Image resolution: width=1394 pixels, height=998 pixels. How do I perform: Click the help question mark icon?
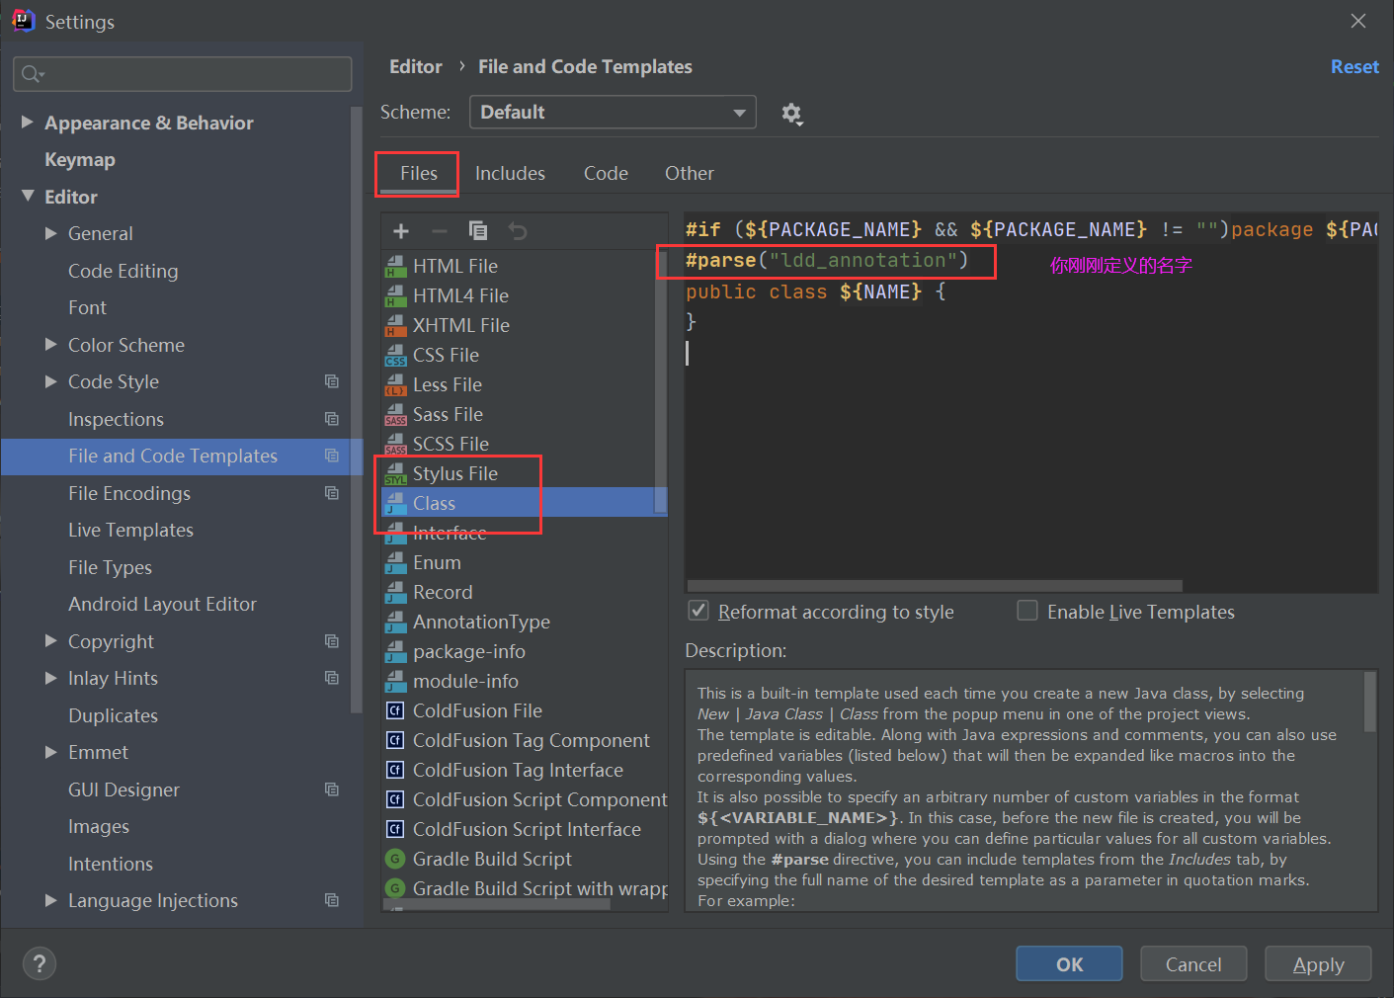[39, 963]
